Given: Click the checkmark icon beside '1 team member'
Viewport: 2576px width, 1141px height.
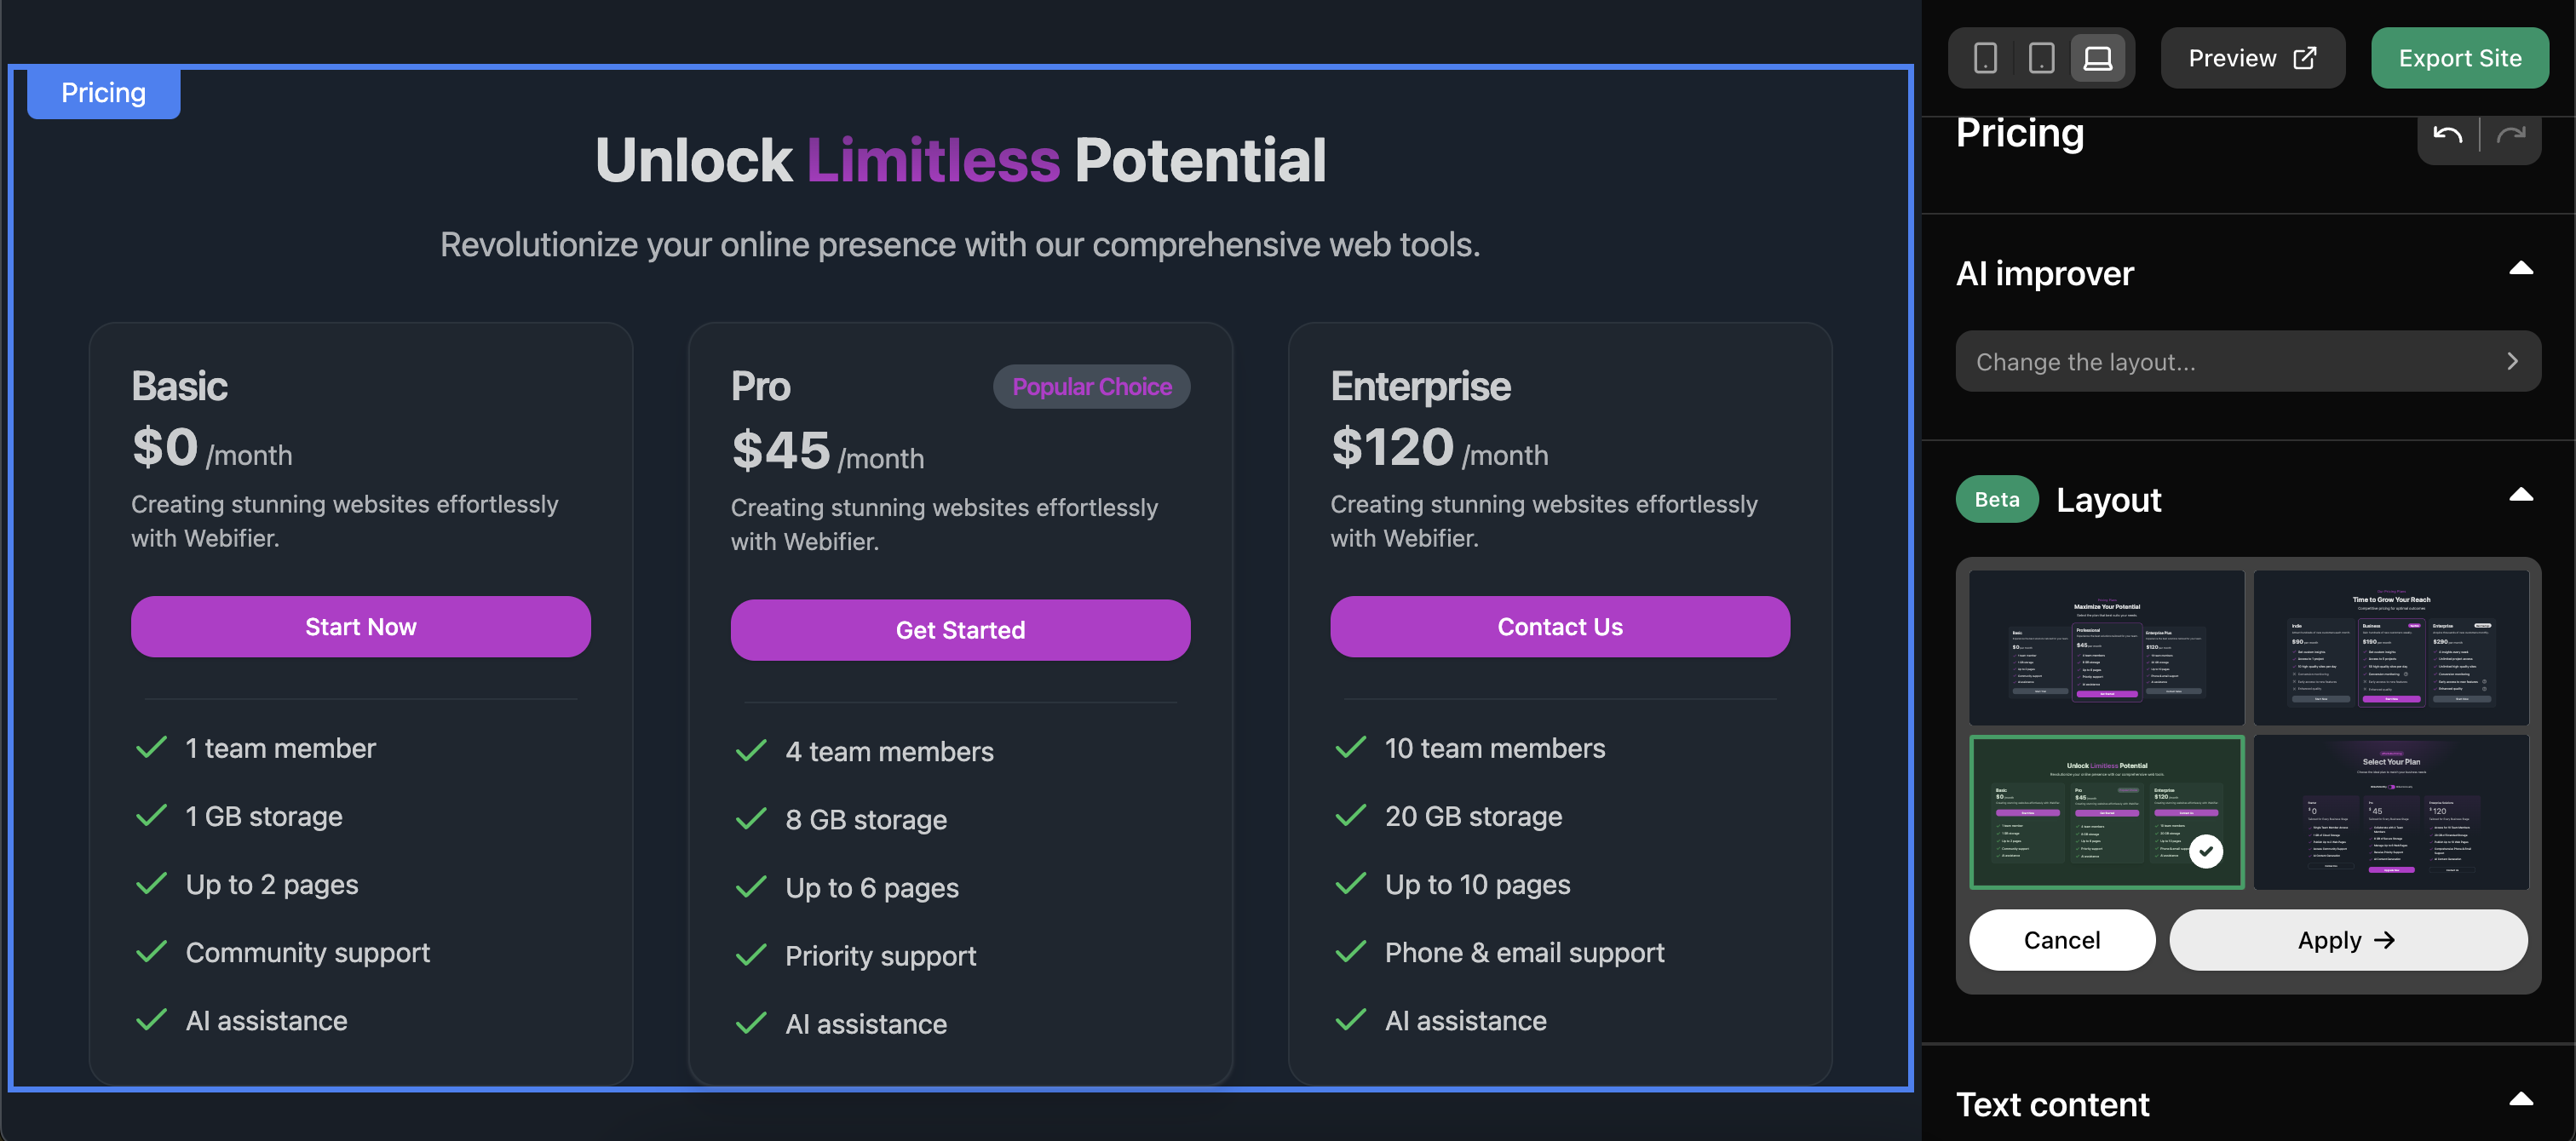Looking at the screenshot, I should (151, 748).
